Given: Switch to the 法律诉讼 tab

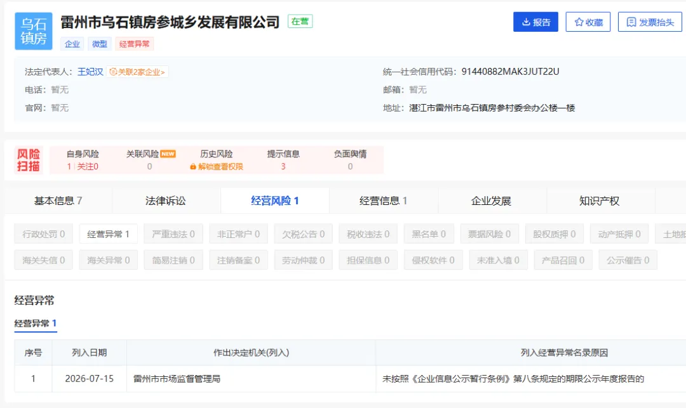Looking at the screenshot, I should 166,201.
